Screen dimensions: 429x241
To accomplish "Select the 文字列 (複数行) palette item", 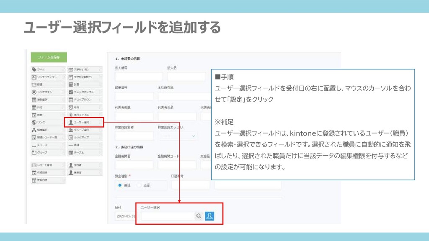I will pyautogui.click(x=85, y=77).
